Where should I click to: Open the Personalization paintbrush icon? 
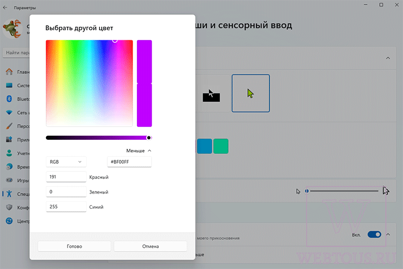9,126
